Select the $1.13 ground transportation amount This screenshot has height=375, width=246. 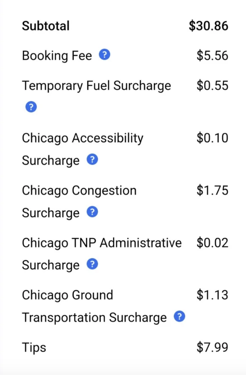click(x=212, y=295)
